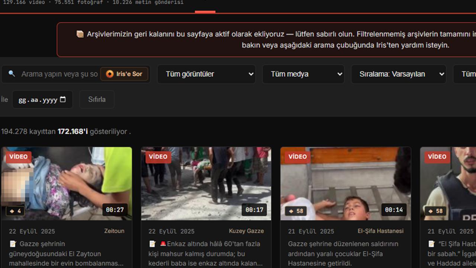Click the 58 badge on the fourth card

[436, 211]
